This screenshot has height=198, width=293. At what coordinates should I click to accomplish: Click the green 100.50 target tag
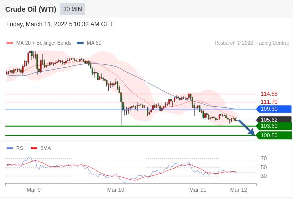tap(274, 135)
